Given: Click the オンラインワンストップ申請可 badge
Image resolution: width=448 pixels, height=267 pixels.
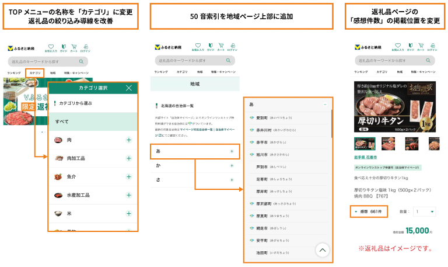Looking at the screenshot, I should [388, 168].
